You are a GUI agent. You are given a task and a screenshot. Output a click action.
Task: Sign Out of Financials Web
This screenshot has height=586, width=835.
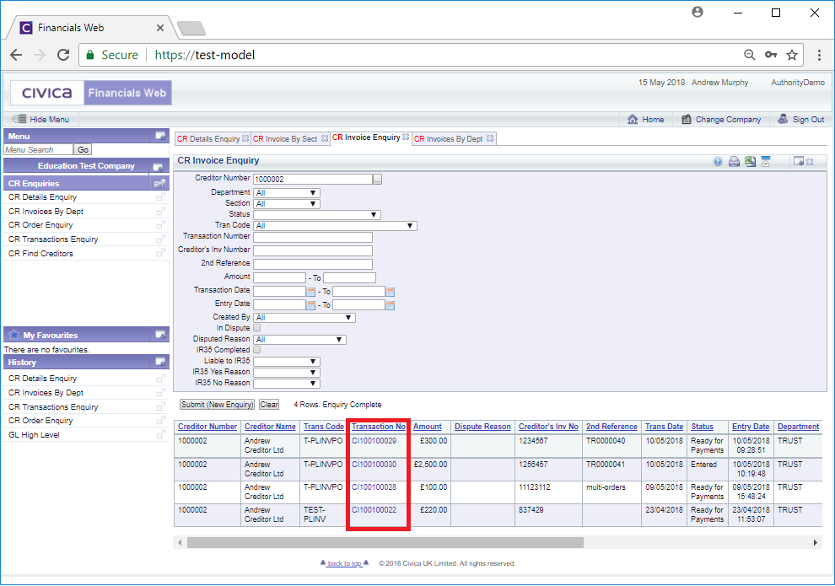tap(801, 120)
